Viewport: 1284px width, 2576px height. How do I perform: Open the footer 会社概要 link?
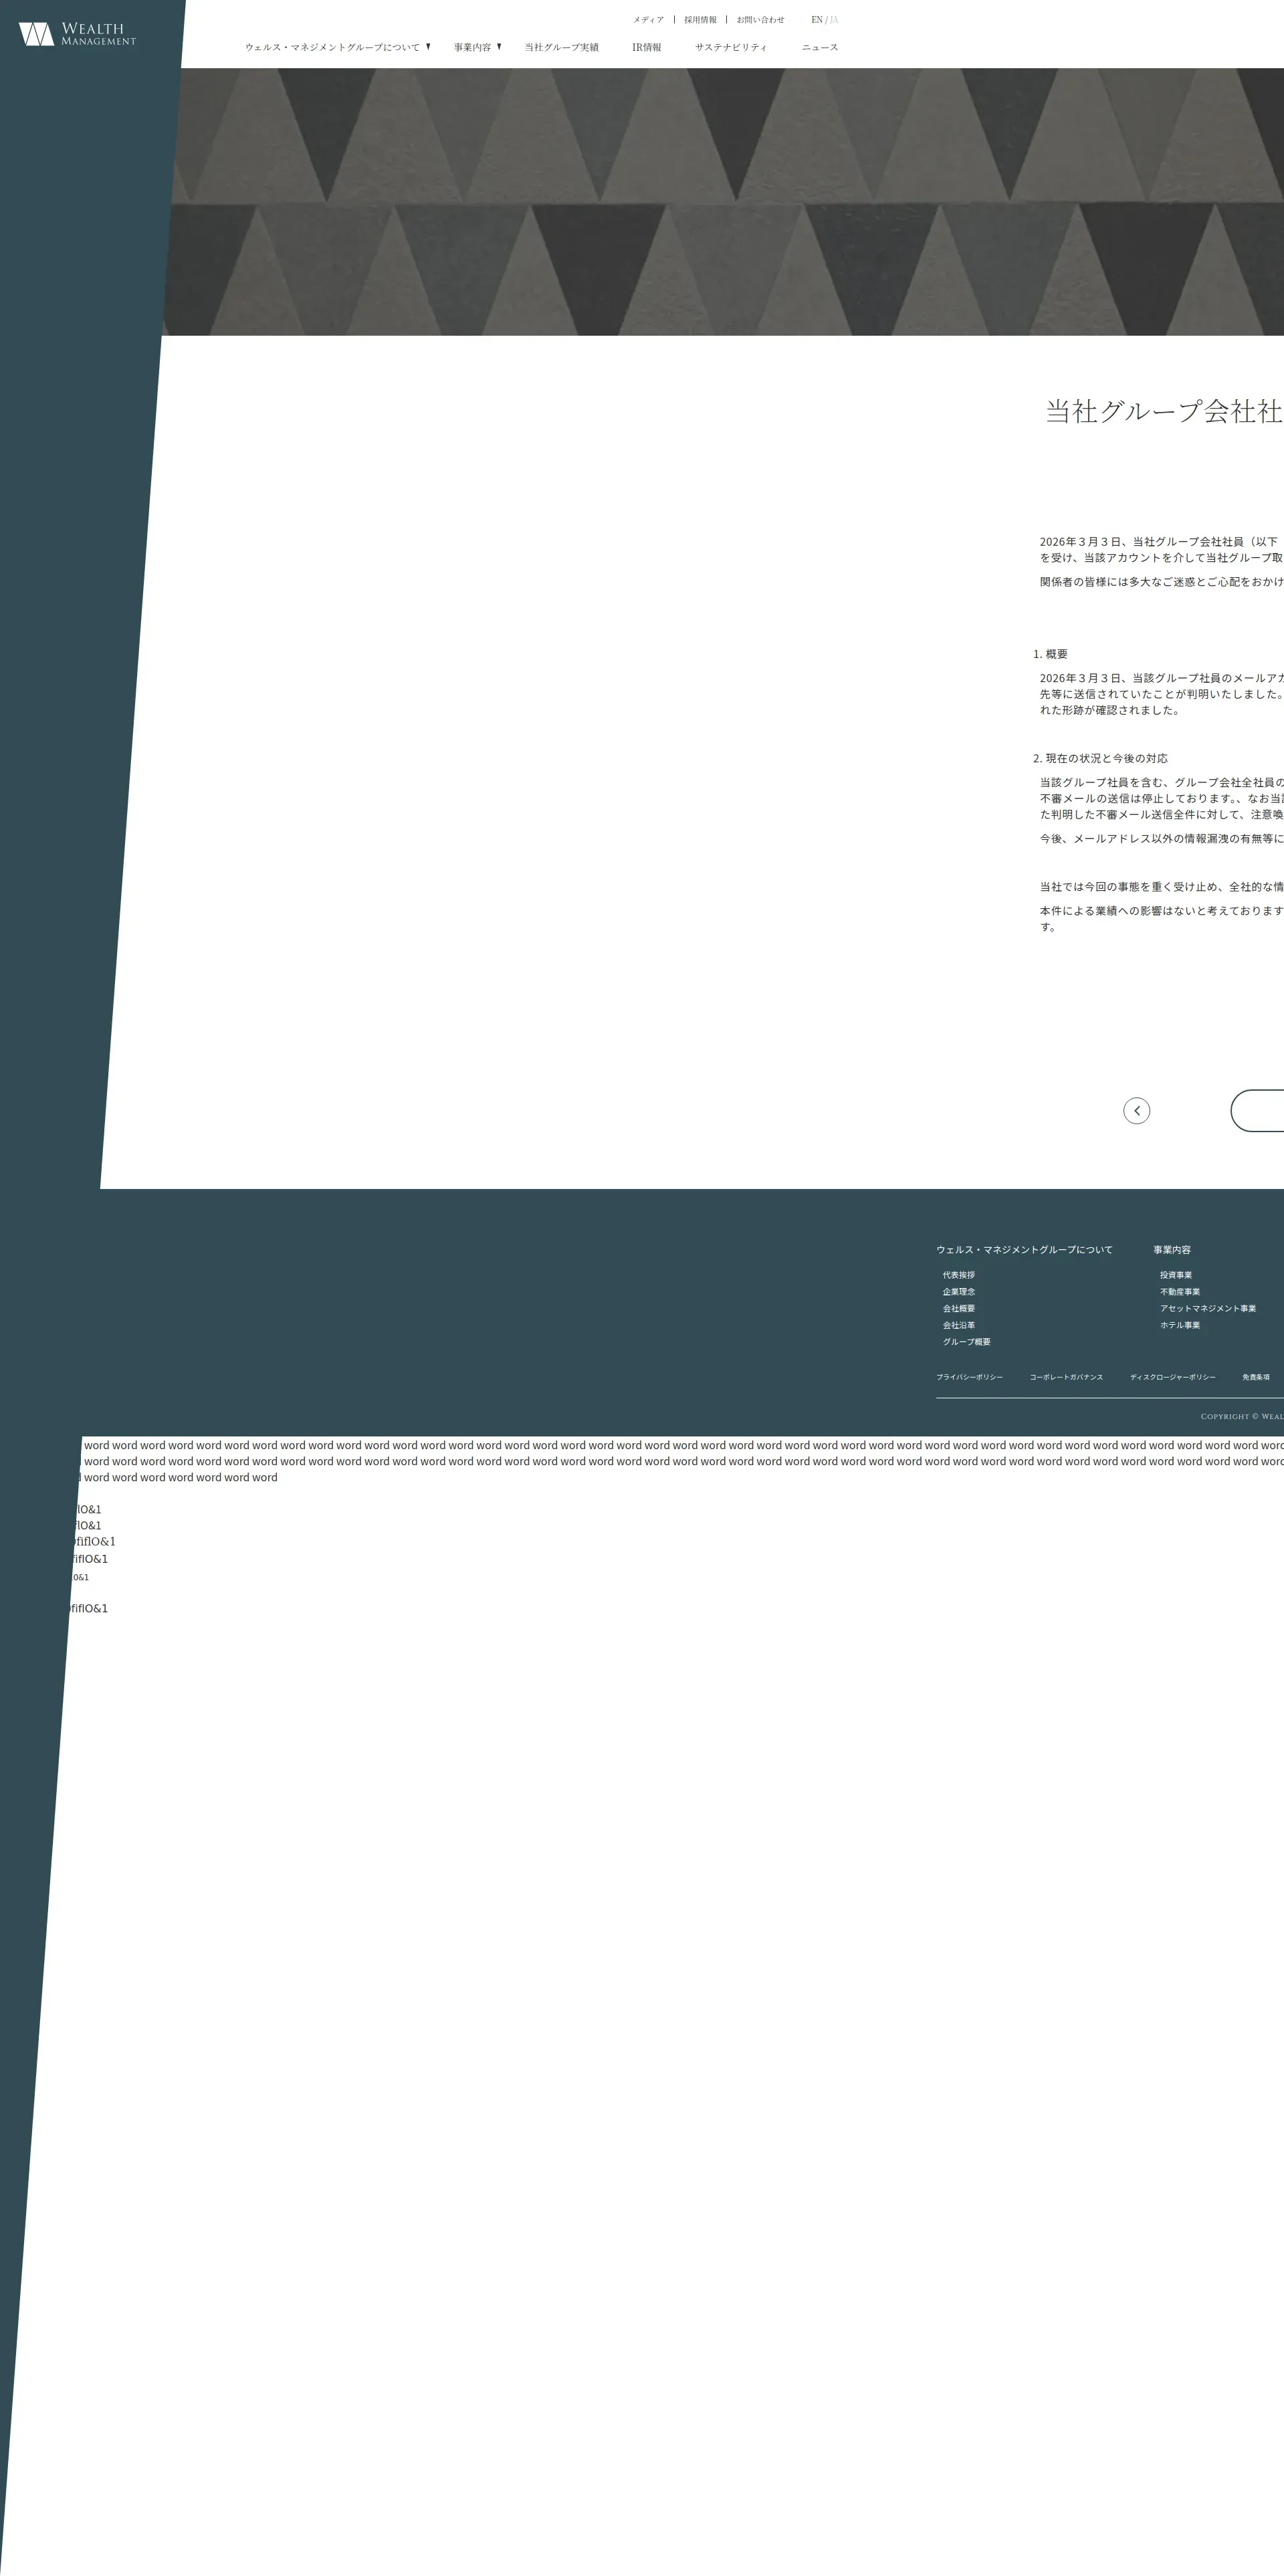coord(958,1308)
